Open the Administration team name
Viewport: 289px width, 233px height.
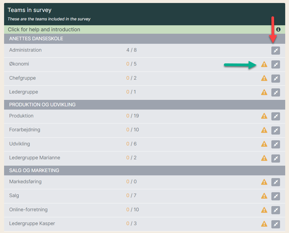click(x=26, y=50)
